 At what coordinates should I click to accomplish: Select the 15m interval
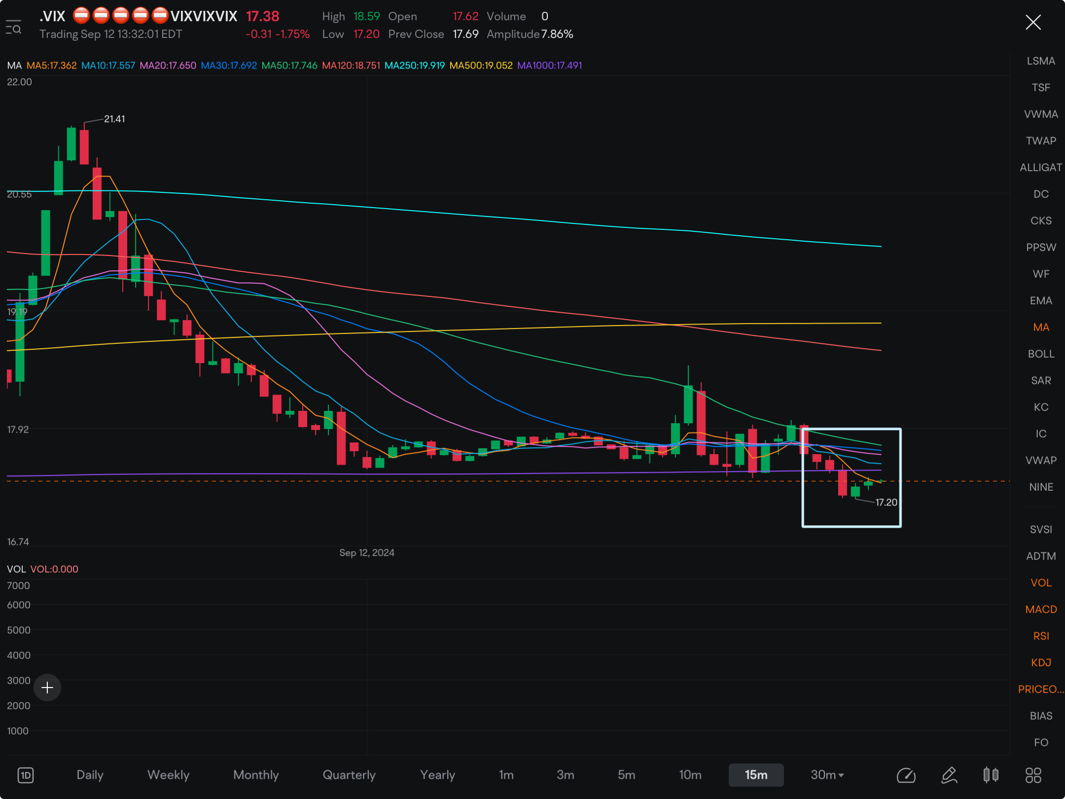756,775
